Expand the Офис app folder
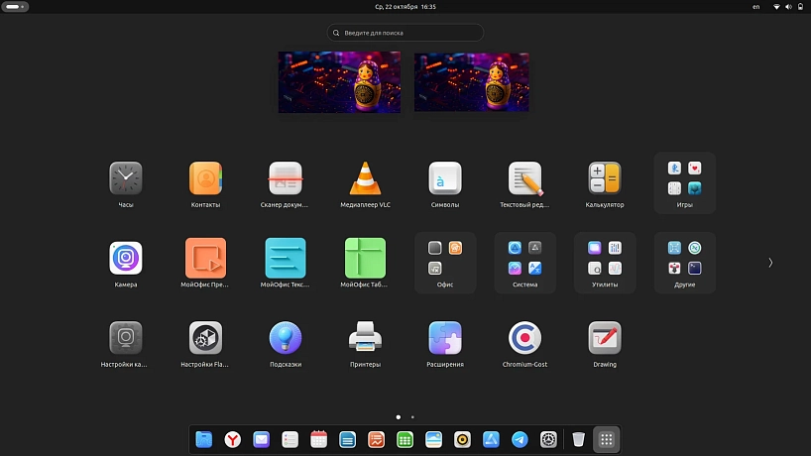Screen dimensions: 811x456 pos(445,262)
